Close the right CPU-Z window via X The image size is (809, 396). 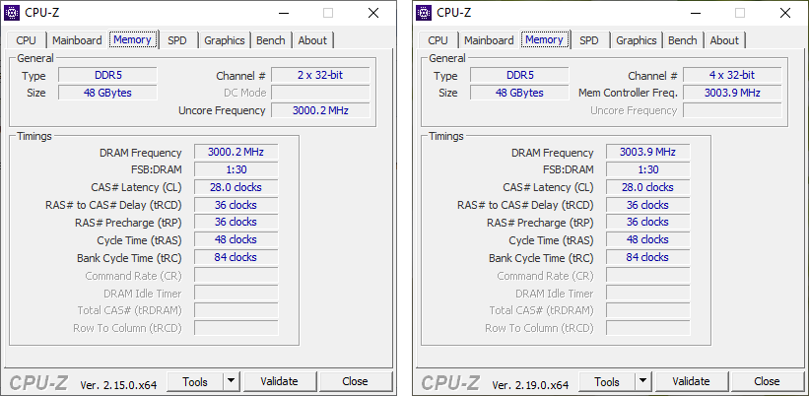(x=785, y=13)
